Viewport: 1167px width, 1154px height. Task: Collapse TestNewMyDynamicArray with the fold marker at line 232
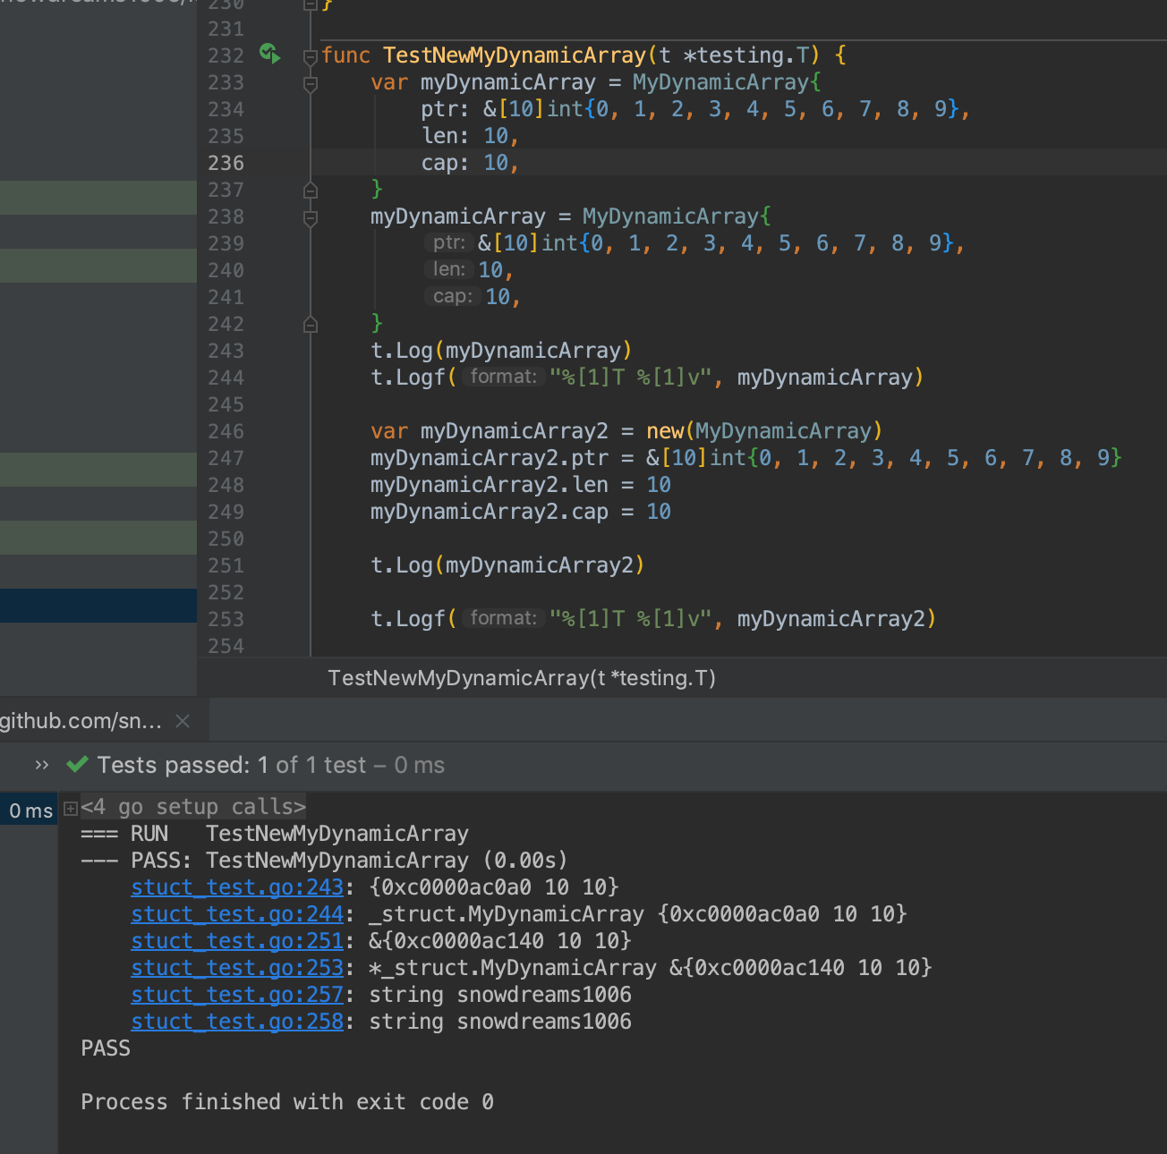click(310, 55)
